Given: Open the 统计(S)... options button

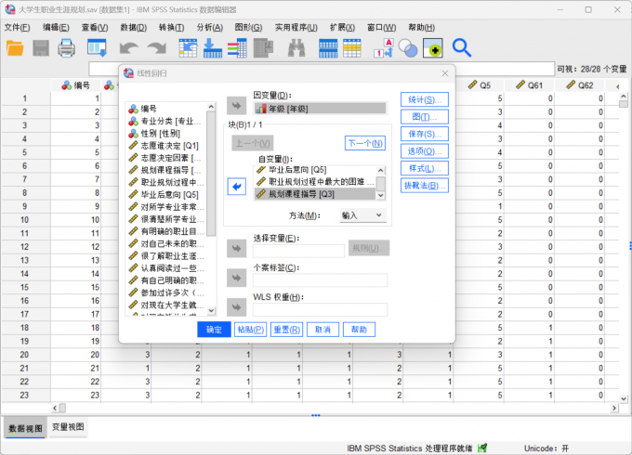Looking at the screenshot, I should [x=424, y=99].
